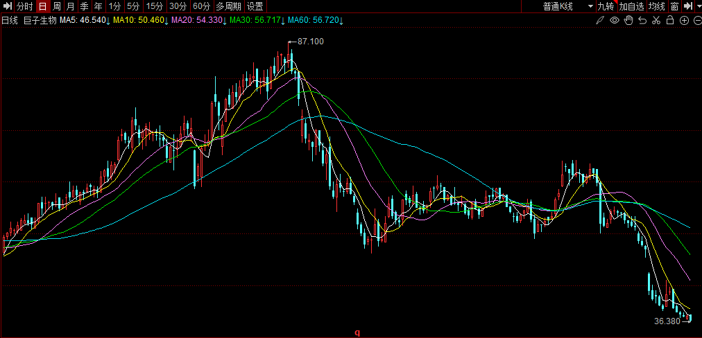This screenshot has height=338, width=702.
Task: Select the scissors cut tool
Action: click(656, 20)
